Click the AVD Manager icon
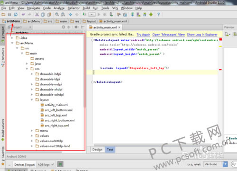Image resolution: width=237 pixels, height=171 pixels. [138, 15]
